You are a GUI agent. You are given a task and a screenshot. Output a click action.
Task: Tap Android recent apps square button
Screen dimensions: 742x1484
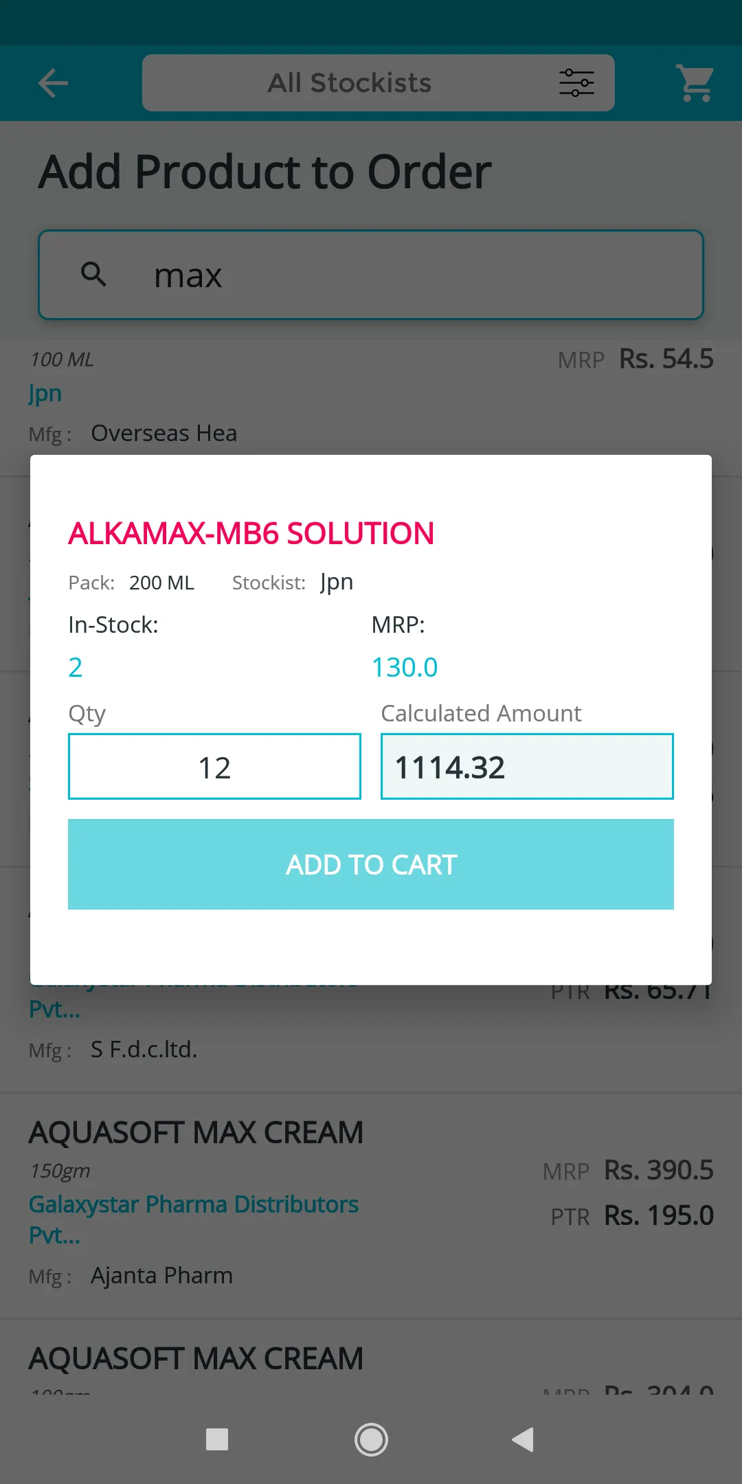[217, 1439]
